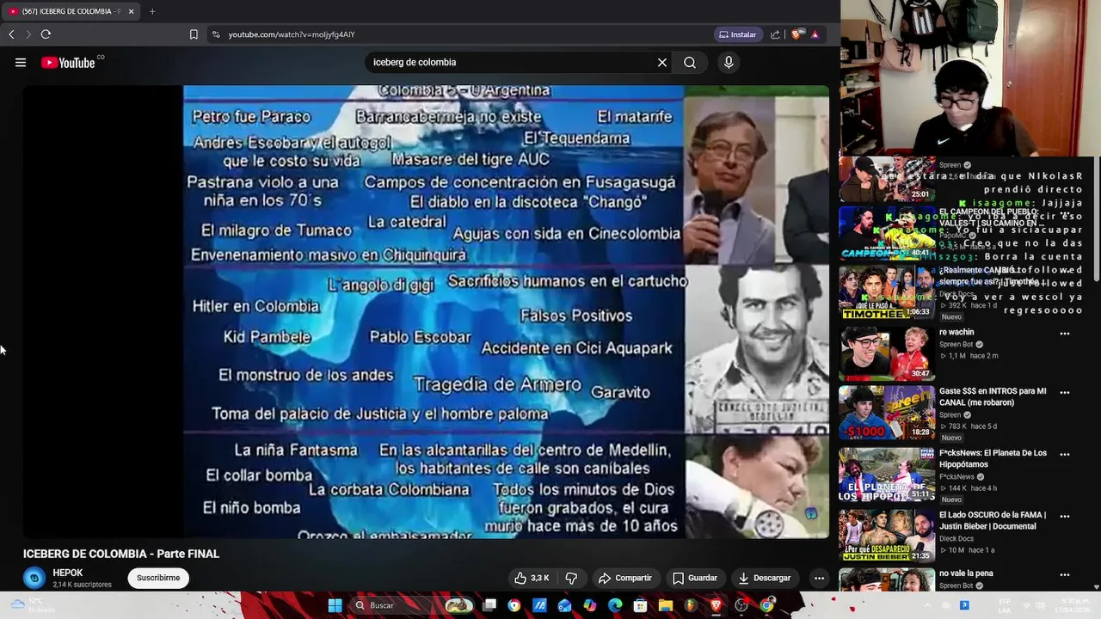Run search with magnifier button
1101x619 pixels.
click(690, 63)
